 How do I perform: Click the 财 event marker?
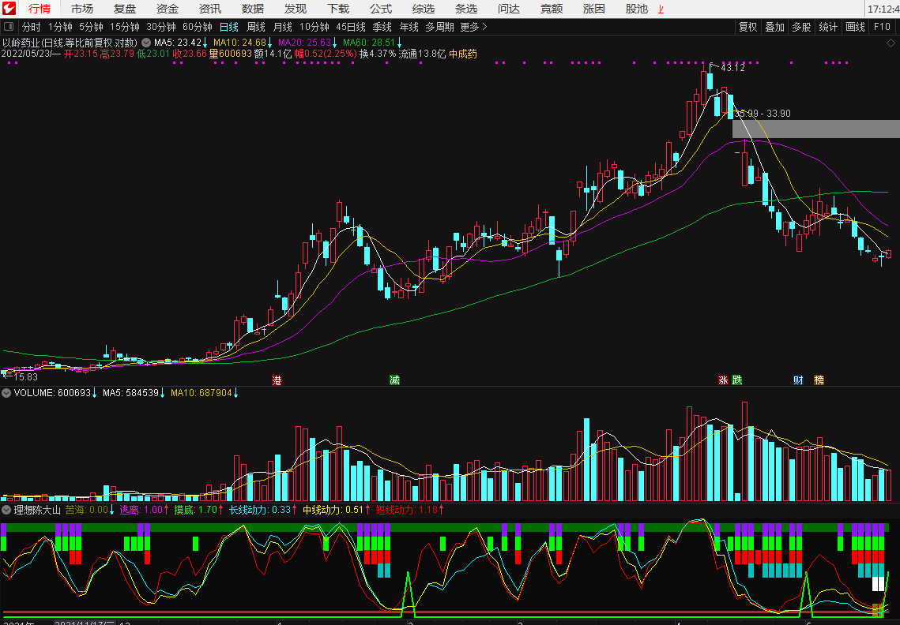[x=798, y=380]
